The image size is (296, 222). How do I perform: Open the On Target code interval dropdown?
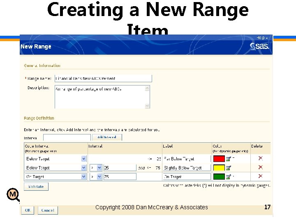[83, 176]
